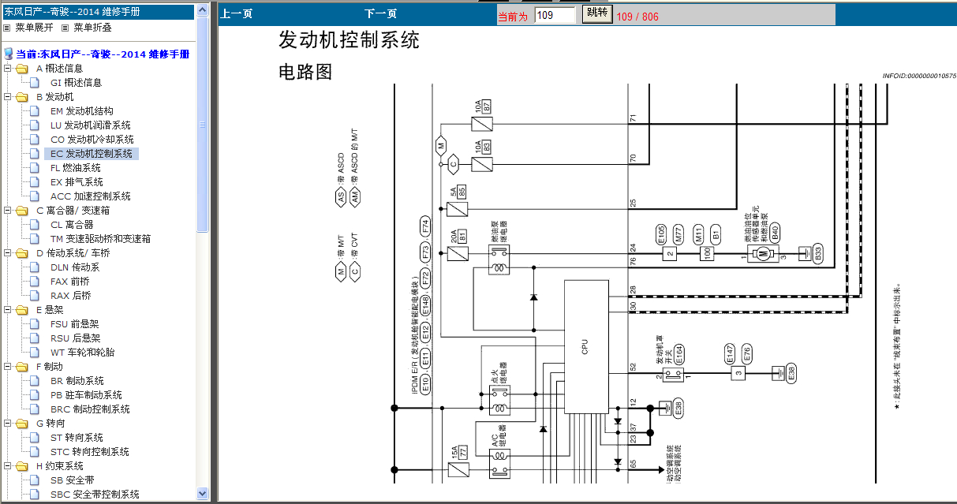The height and width of the screenshot is (504, 957).
Task: Click the page icon beside GI 概述信息
Action: 35,83
